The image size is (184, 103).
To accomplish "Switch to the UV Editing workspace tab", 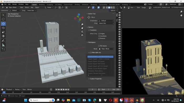I will pos(58,4).
